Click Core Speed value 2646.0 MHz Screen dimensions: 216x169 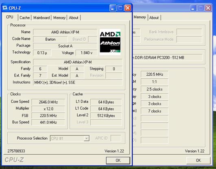click(x=48, y=102)
